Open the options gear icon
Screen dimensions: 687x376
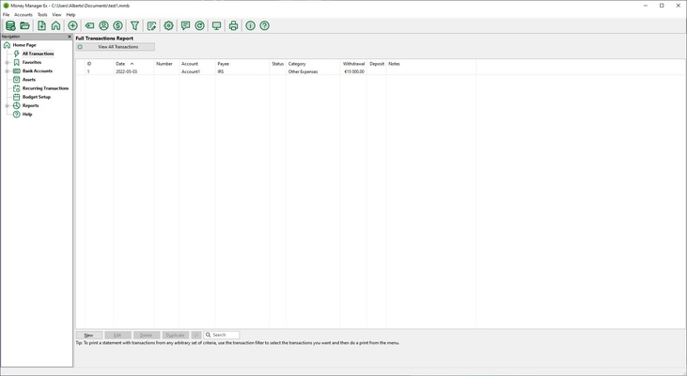[x=168, y=26]
